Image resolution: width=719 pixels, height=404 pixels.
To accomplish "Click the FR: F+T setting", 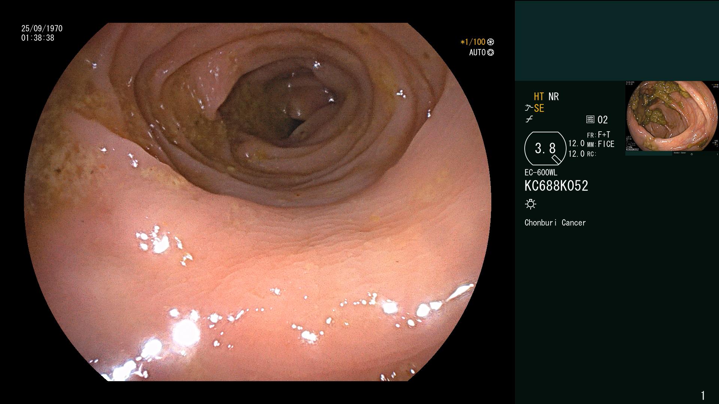I will coord(598,135).
